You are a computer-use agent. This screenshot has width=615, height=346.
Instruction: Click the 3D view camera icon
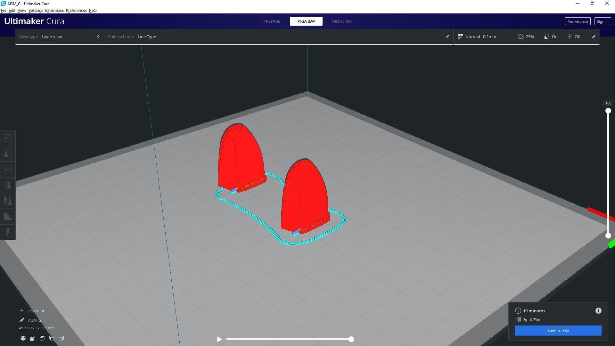[x=23, y=338]
